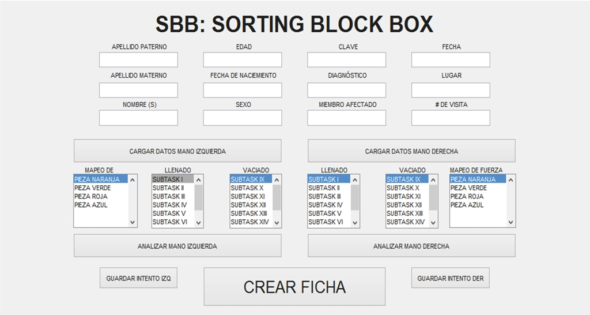Save attempt with GUARDAR INTENTO DER
590x315 pixels.
450,278
